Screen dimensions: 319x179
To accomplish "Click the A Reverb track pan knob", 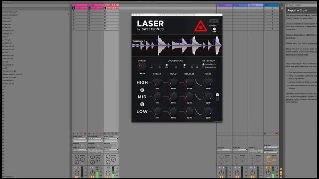I will 221,173.
